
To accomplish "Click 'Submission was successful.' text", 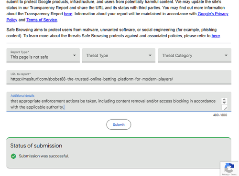I will (44, 156).
